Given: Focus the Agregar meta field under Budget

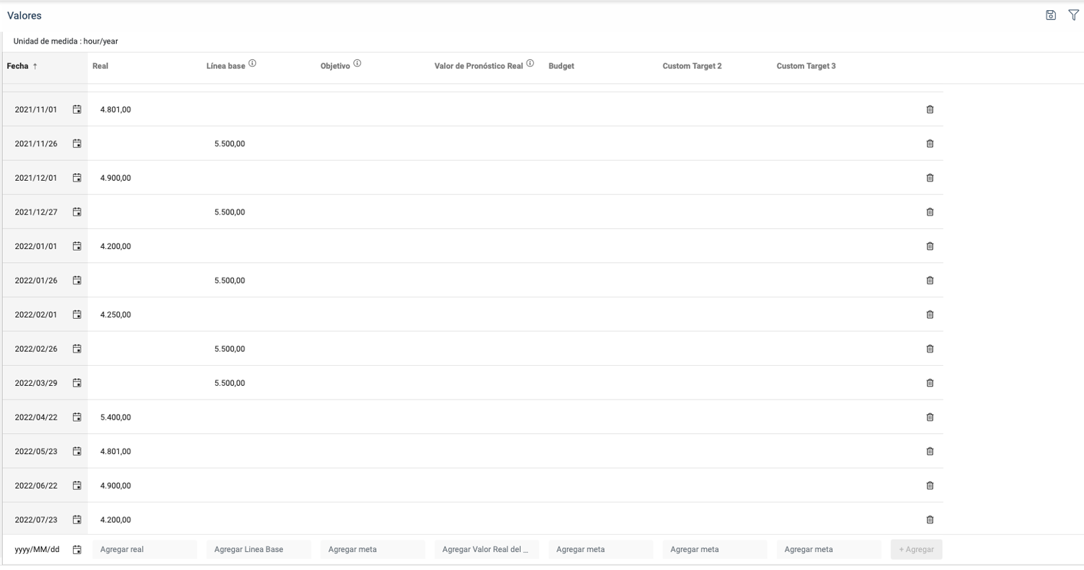Looking at the screenshot, I should [601, 549].
